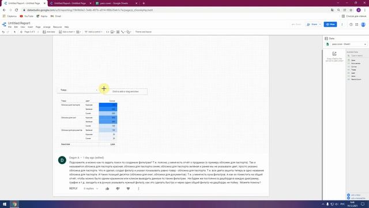Open the Insert menu
Screen dimensions: 369x208
[x=31, y=27]
